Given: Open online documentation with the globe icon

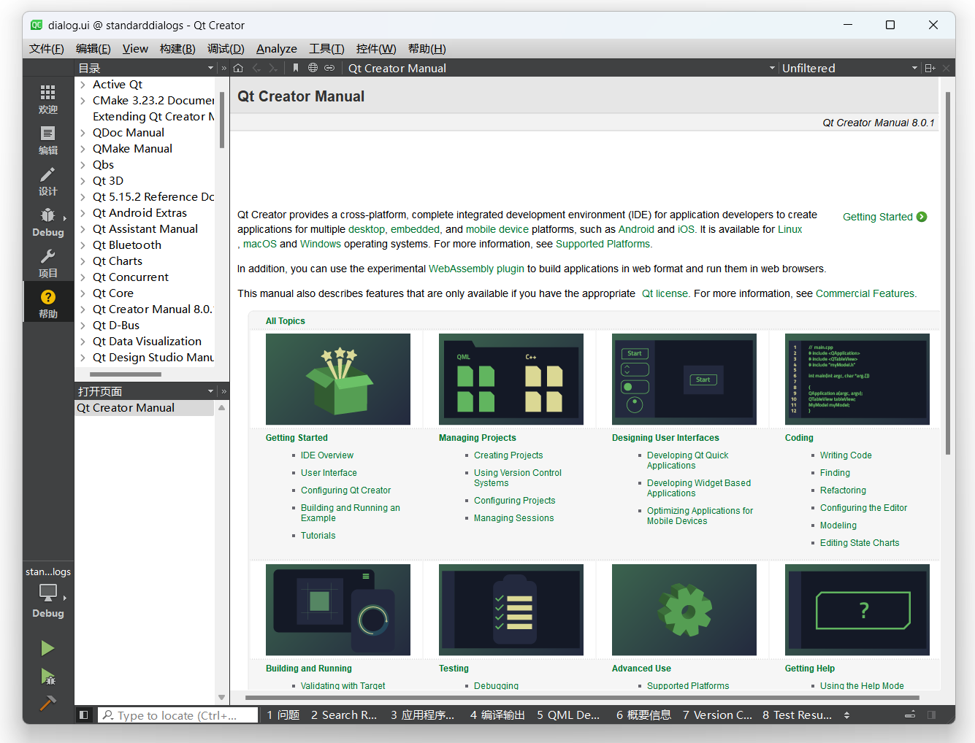Looking at the screenshot, I should [313, 68].
